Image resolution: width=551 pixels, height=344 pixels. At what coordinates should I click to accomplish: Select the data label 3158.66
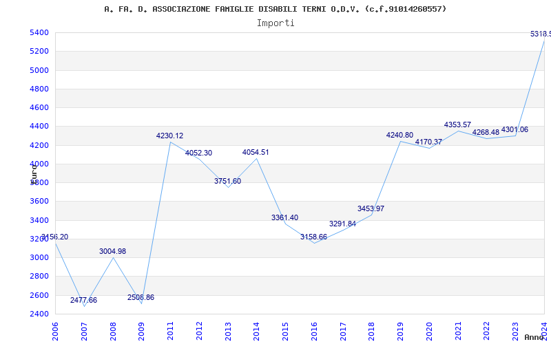(x=314, y=237)
